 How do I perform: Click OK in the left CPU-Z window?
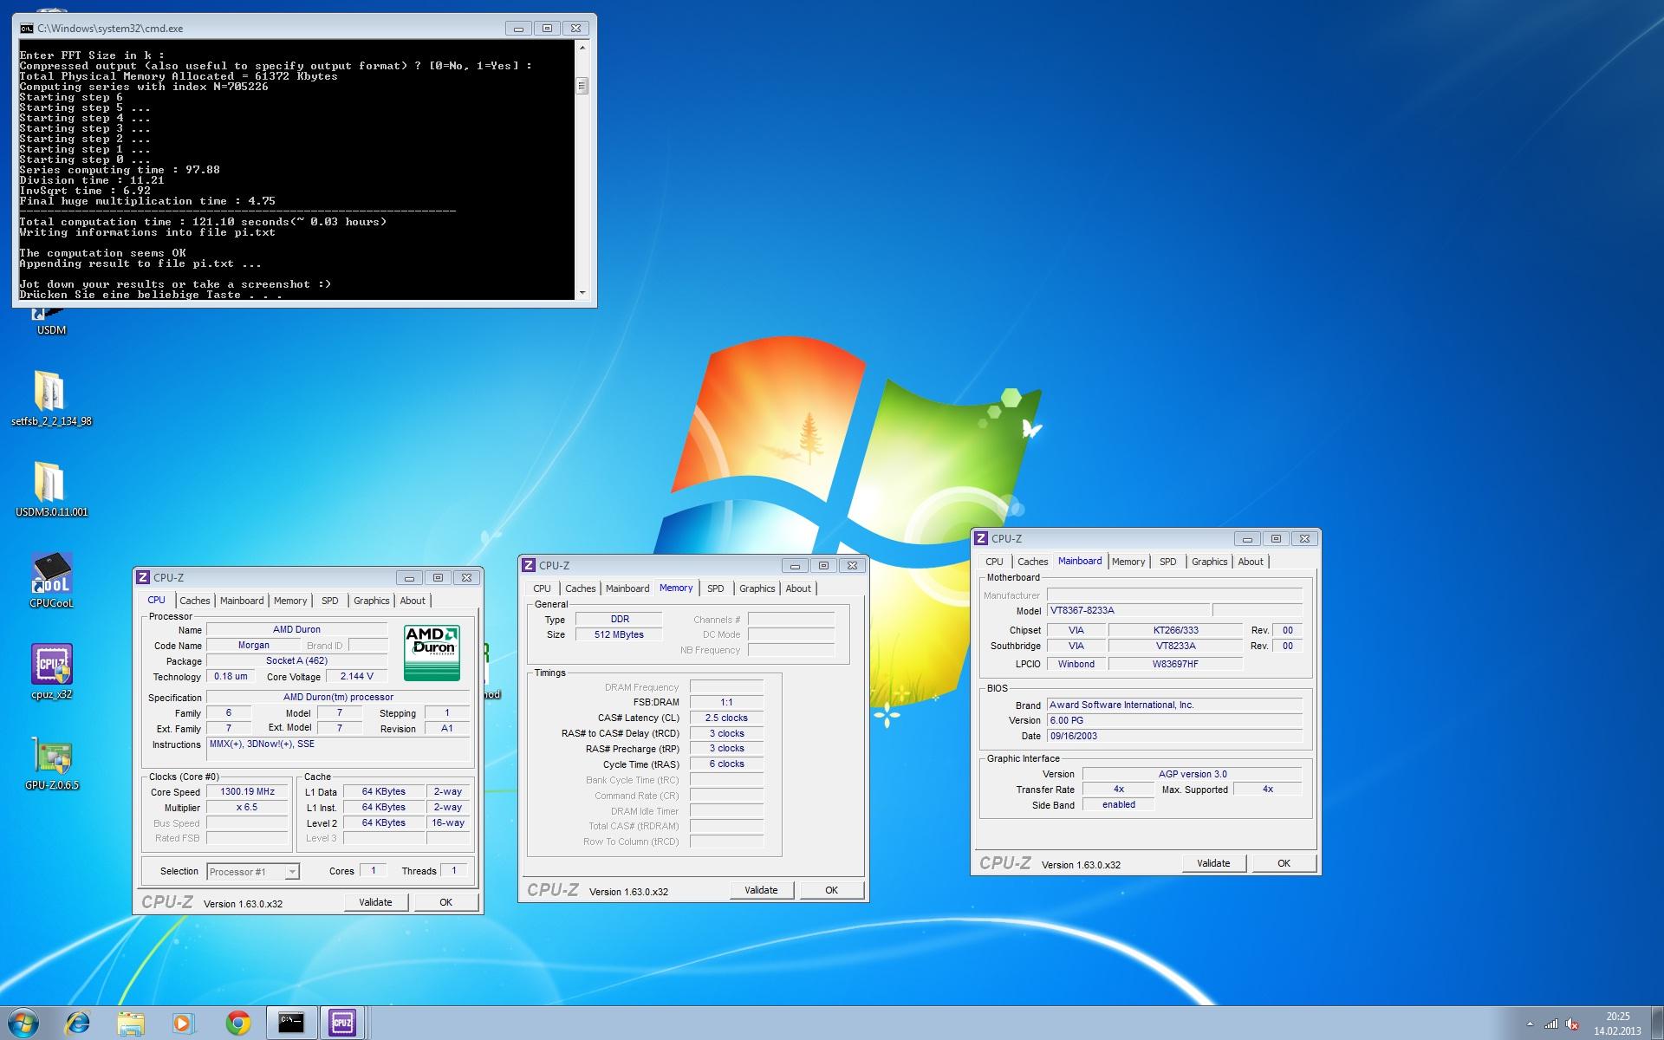click(x=446, y=902)
